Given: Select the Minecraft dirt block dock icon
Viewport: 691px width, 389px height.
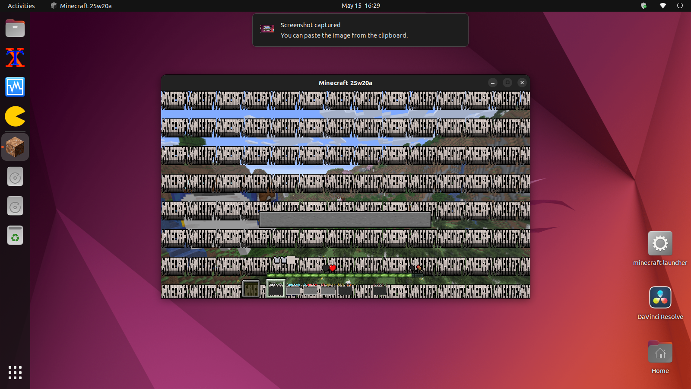Looking at the screenshot, I should (15, 147).
